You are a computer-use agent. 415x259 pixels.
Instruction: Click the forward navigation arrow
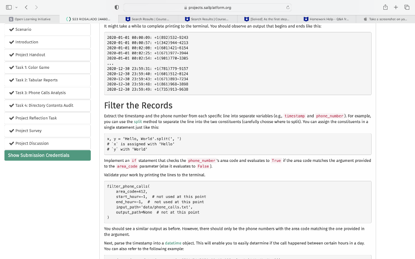(x=36, y=7)
